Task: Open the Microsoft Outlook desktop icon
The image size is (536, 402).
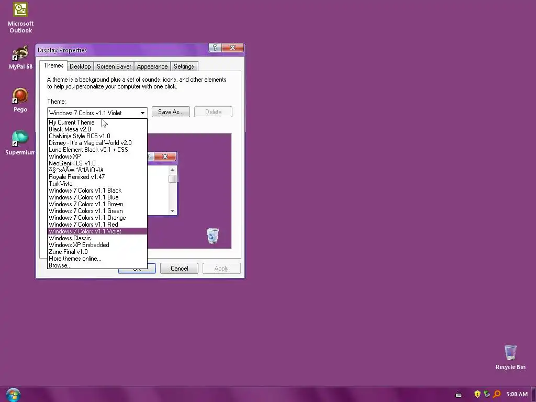Action: 20,18
